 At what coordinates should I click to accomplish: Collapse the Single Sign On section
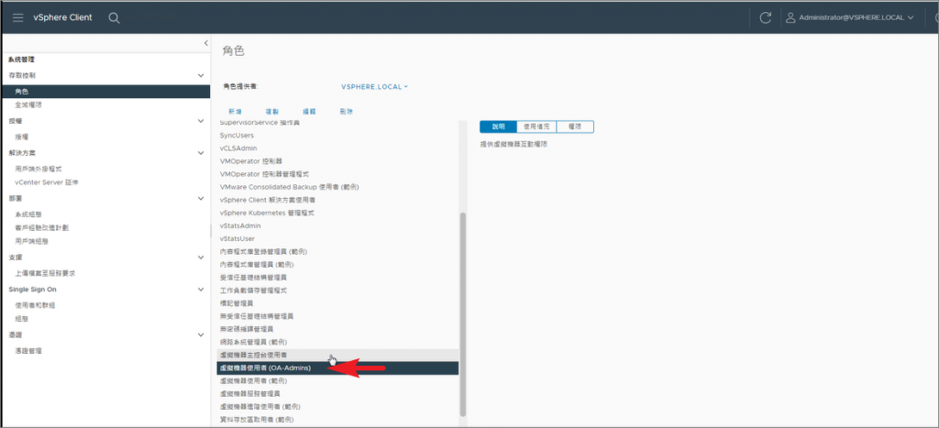201,289
